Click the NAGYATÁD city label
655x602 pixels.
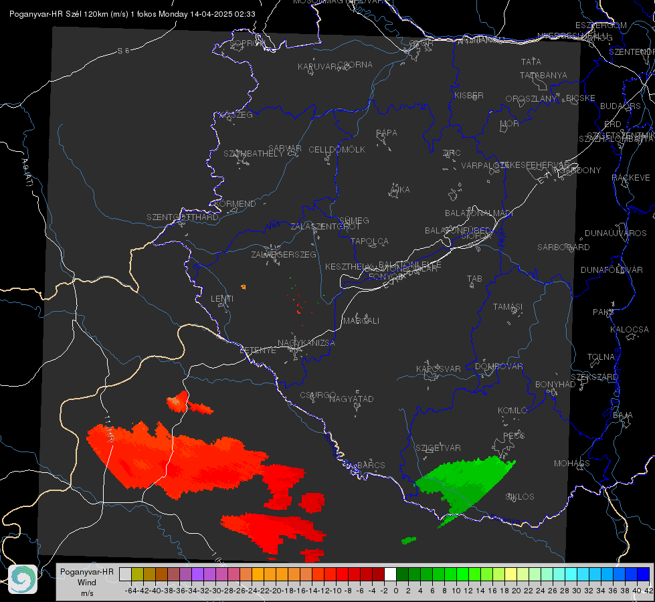click(x=351, y=399)
